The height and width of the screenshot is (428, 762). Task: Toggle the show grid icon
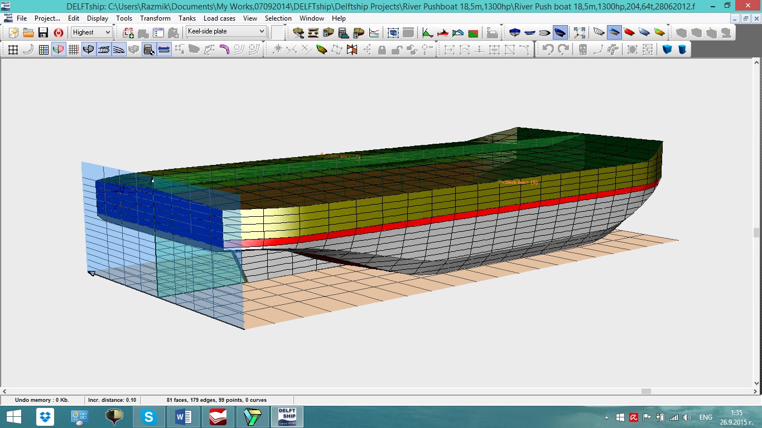pos(73,50)
